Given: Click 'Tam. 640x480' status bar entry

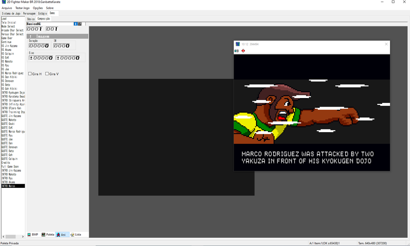Looking at the screenshot, I should click(x=372, y=243).
